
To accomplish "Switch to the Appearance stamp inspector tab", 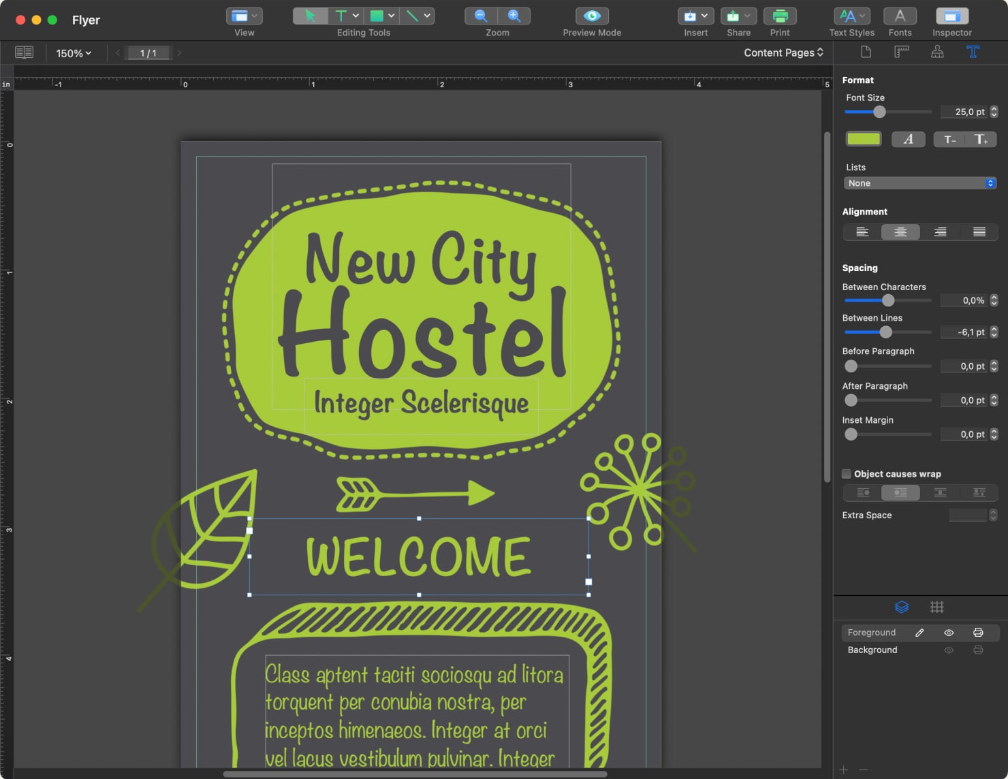I will [937, 52].
